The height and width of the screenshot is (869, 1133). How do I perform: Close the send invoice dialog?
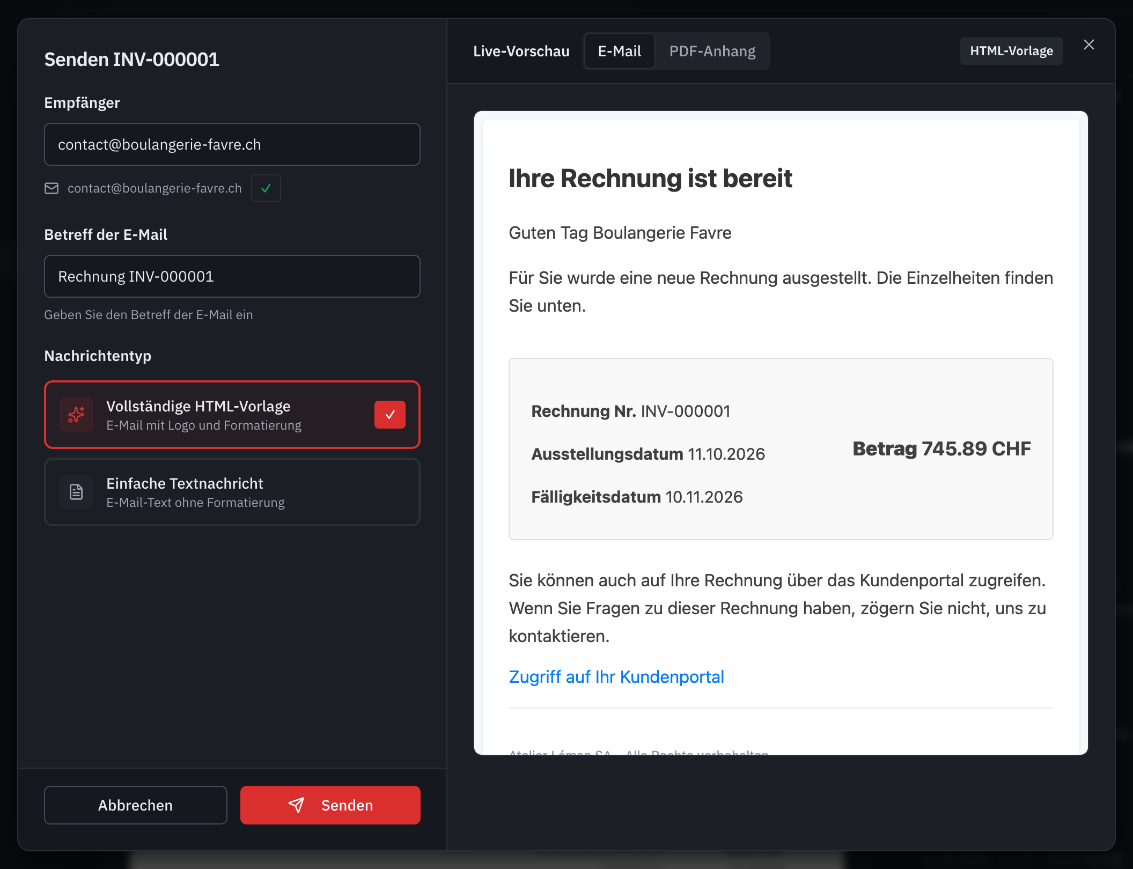pos(1089,45)
